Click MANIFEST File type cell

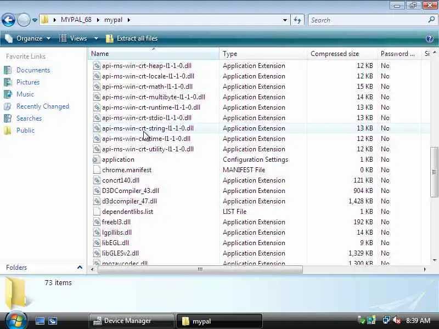coord(244,170)
